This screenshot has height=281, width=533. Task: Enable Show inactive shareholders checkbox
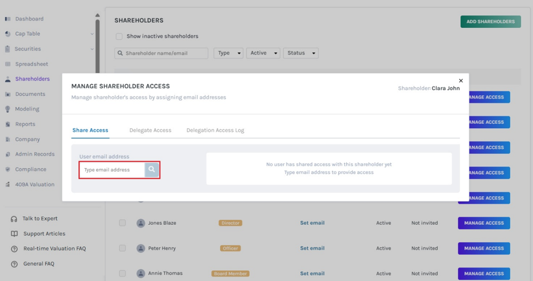tap(119, 36)
